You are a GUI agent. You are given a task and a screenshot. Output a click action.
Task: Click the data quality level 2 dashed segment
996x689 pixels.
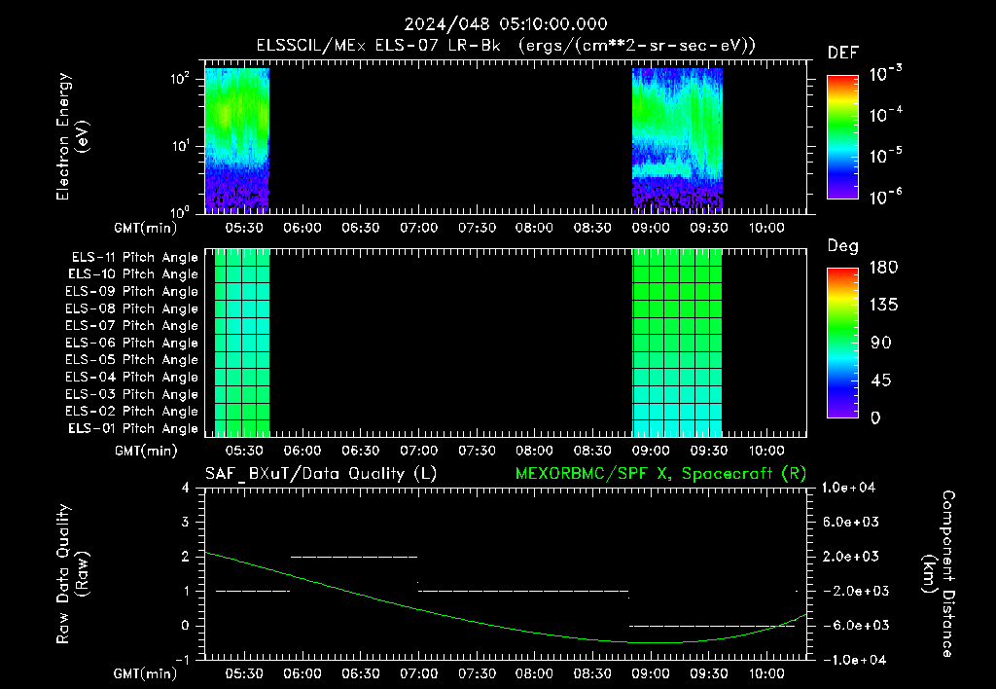coord(354,557)
